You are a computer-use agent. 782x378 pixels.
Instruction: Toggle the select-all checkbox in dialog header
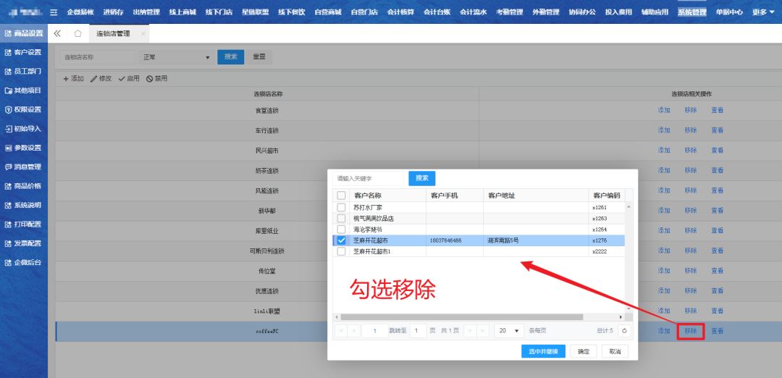(341, 195)
